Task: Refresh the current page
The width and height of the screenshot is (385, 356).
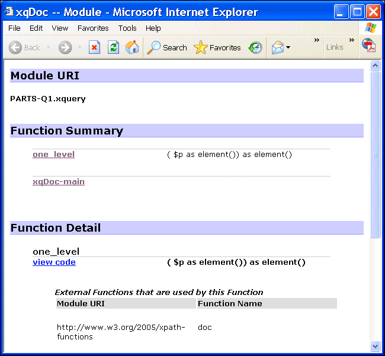Action: point(113,47)
